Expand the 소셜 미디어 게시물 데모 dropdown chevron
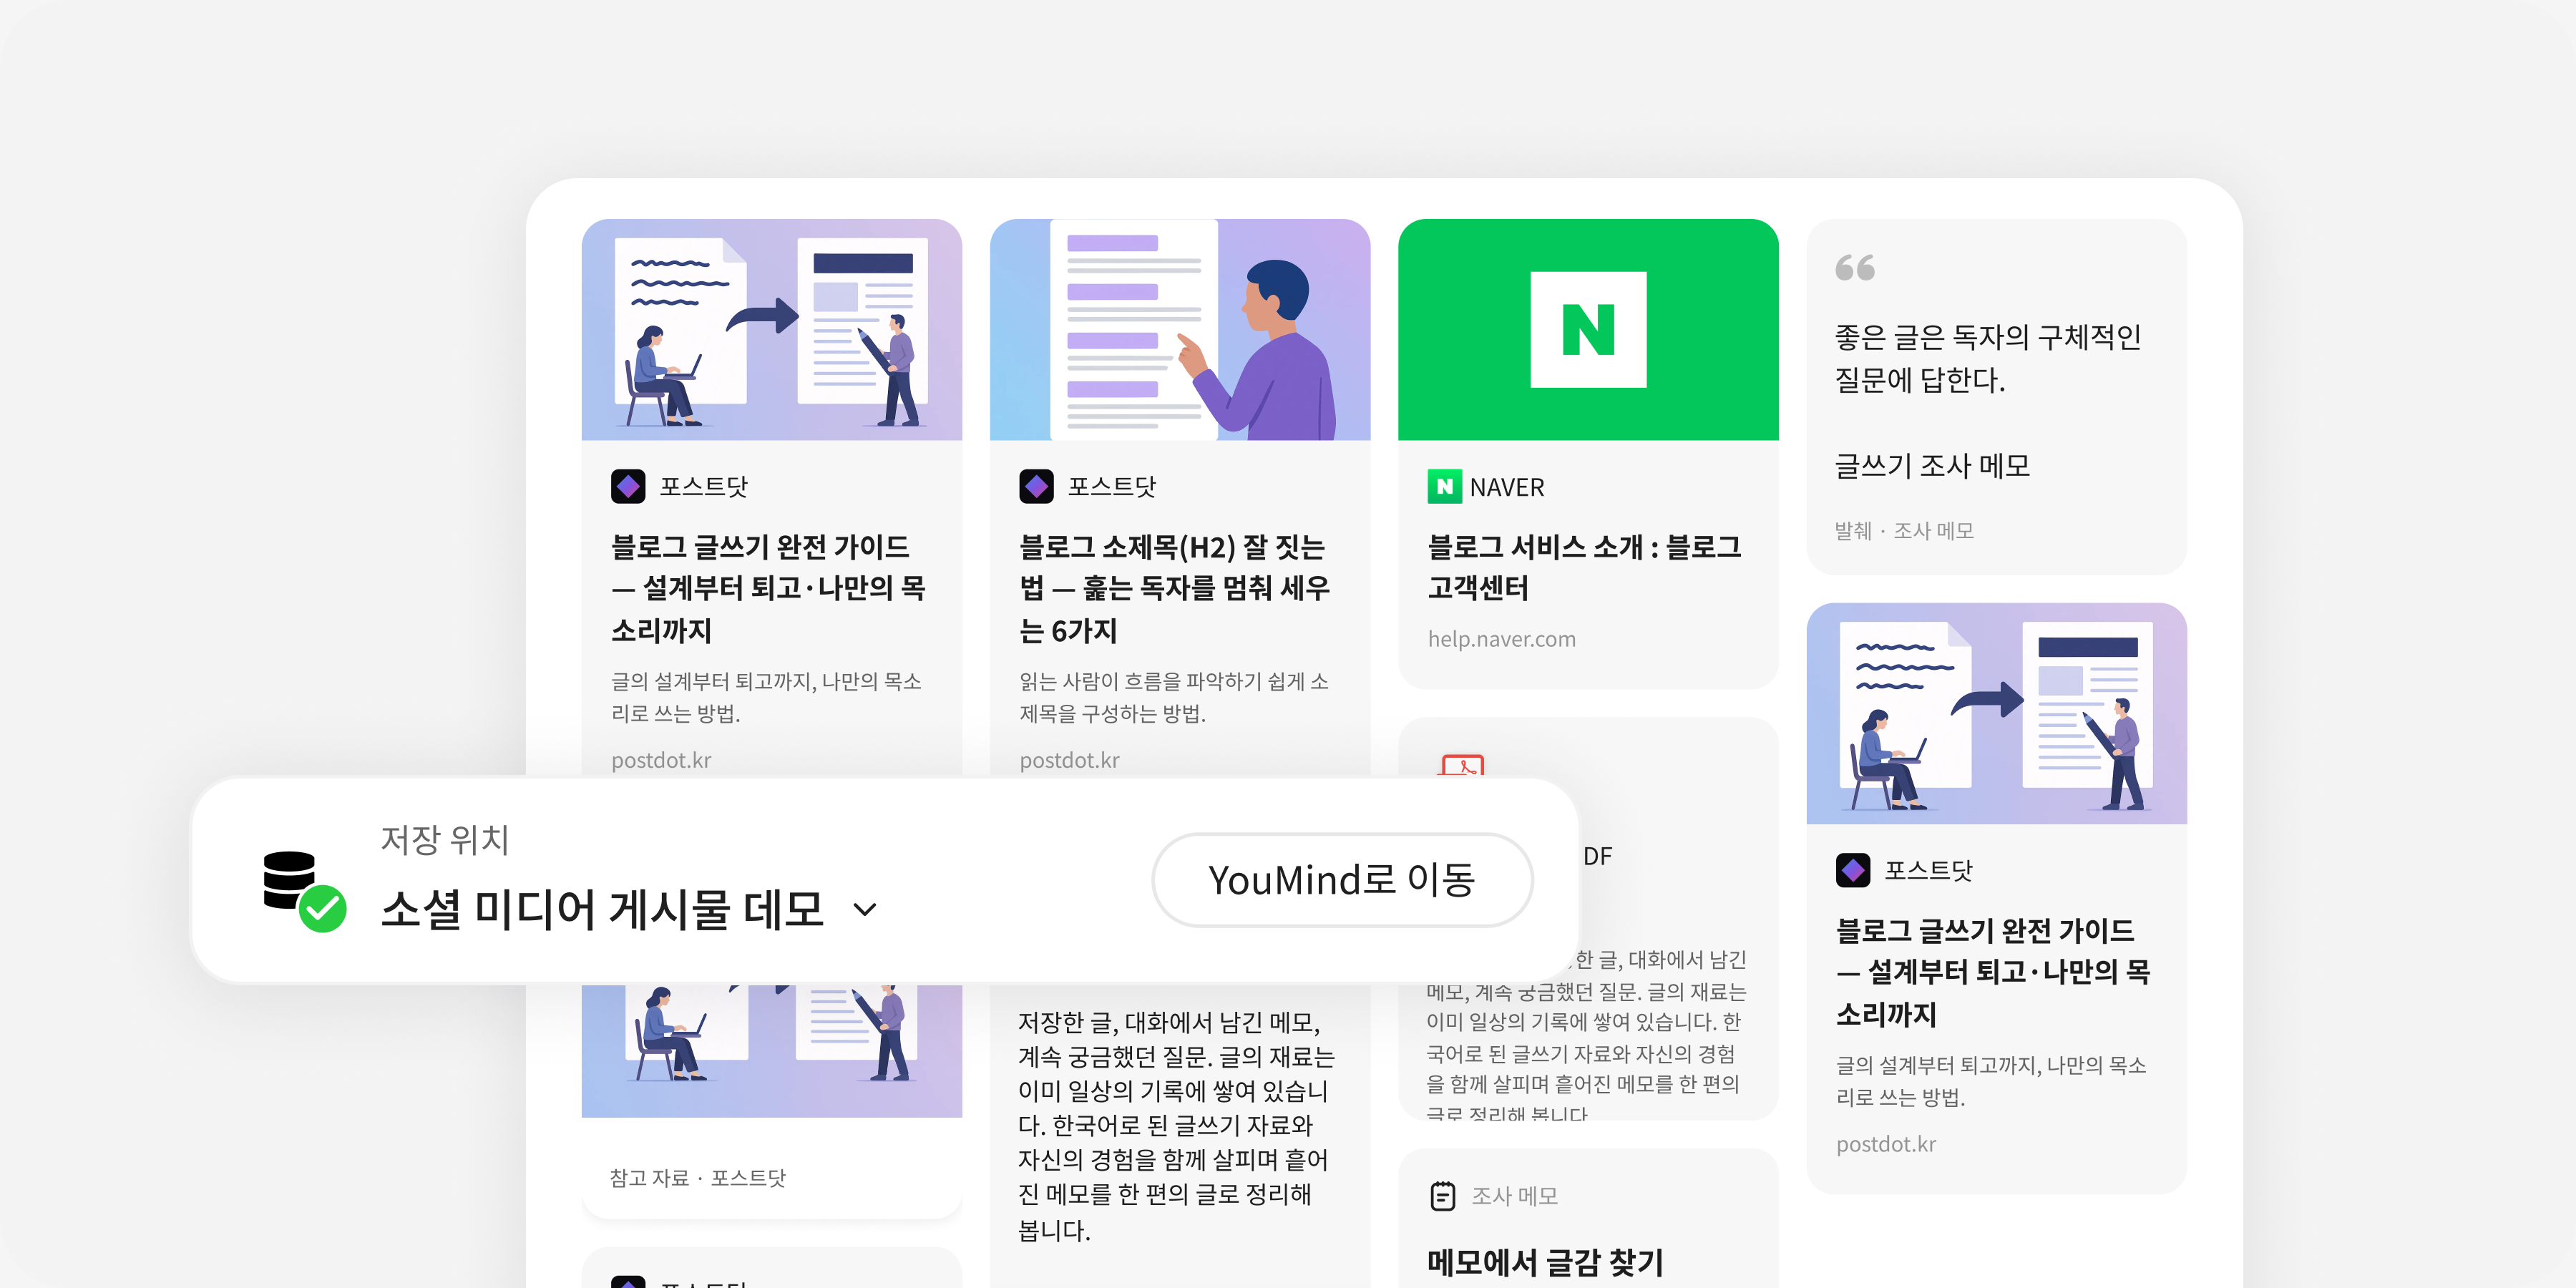This screenshot has width=2576, height=1288. [x=865, y=909]
